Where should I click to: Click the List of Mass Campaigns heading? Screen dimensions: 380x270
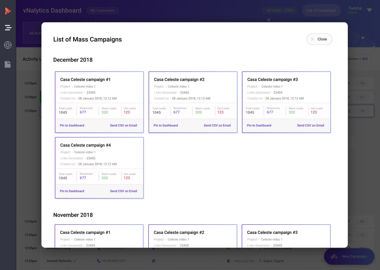tap(88, 39)
